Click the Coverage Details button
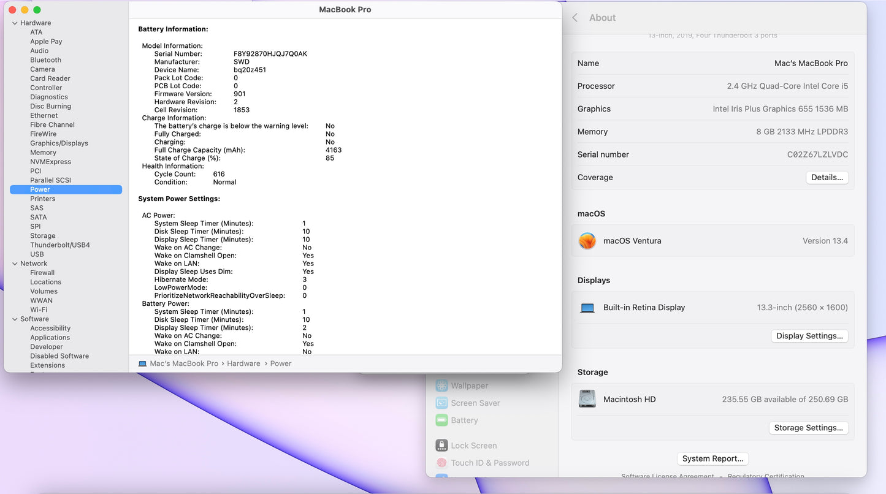Screen dimensions: 886x494 coord(827,178)
